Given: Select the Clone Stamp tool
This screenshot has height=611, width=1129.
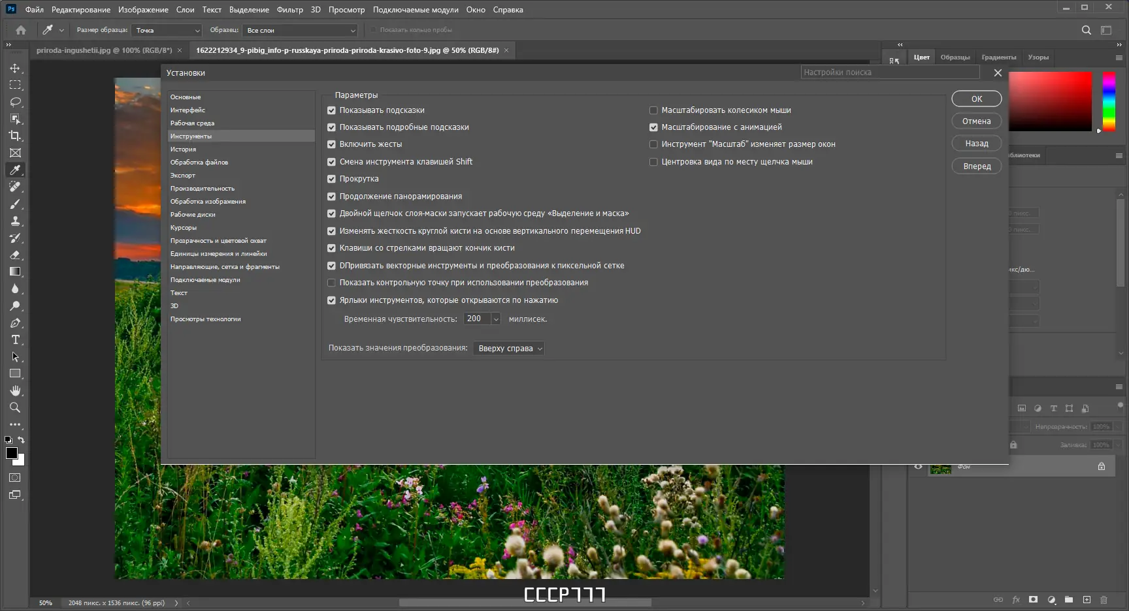Looking at the screenshot, I should 15,221.
